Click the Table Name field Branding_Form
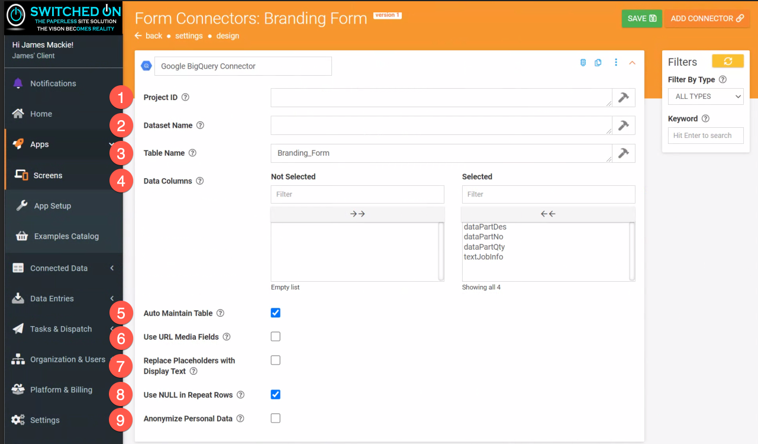 (x=441, y=153)
